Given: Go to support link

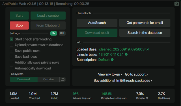Looking at the screenshot, I should (x=136, y=74).
